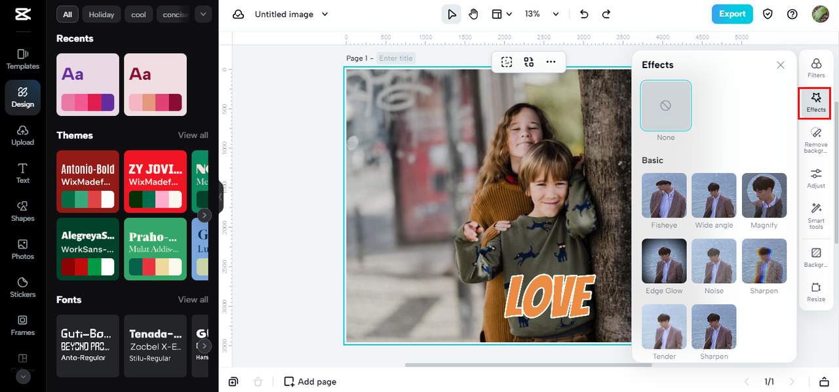Open the shield privacy icon

(768, 14)
